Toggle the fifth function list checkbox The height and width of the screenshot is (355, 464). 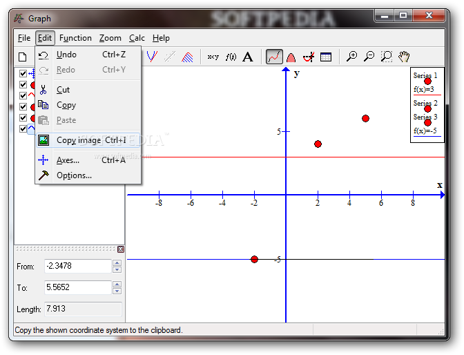23,117
